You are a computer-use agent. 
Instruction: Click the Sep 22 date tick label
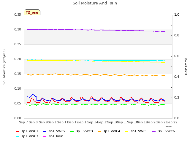[x=172, y=122]
